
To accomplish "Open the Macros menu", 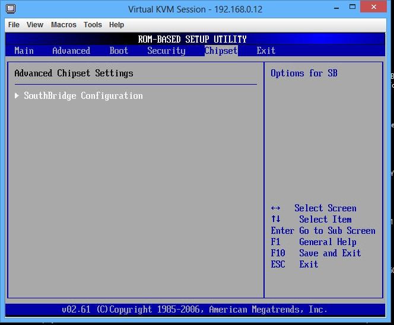I will pyautogui.click(x=63, y=25).
